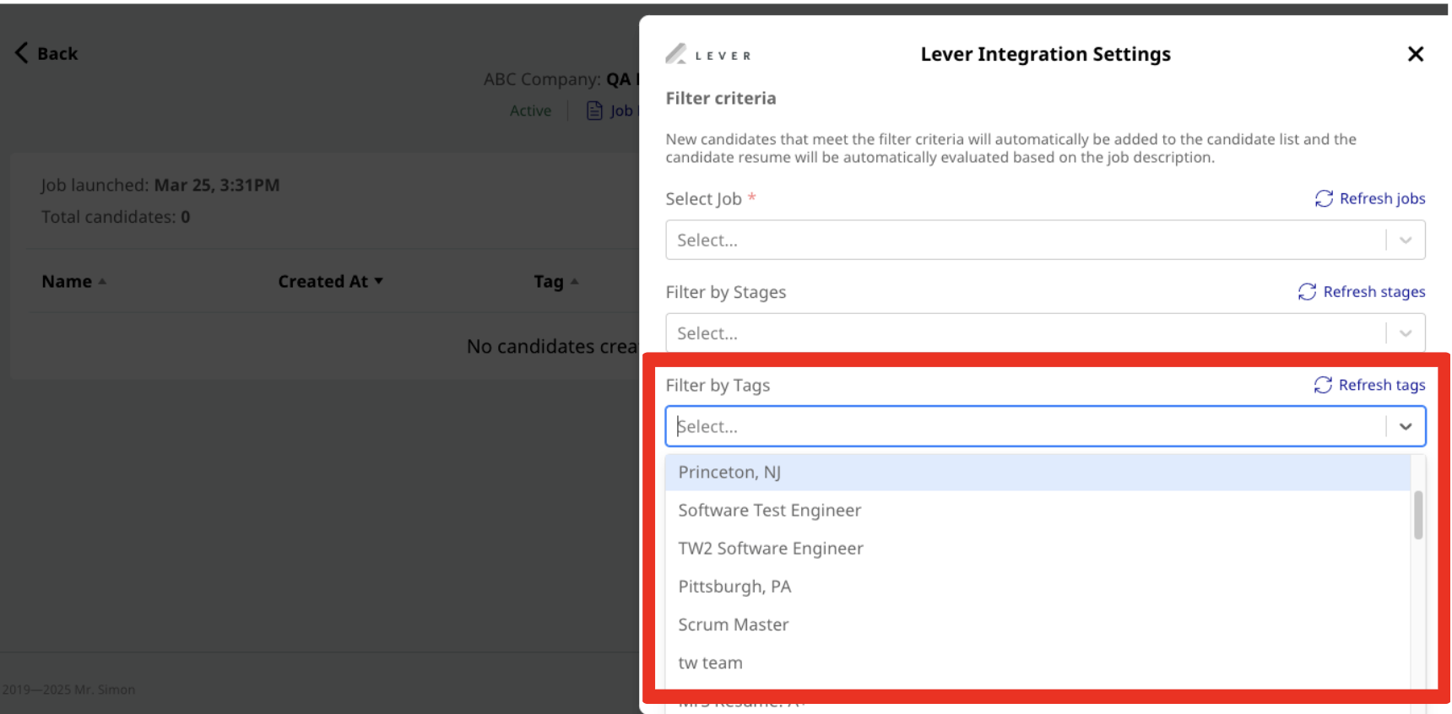The width and height of the screenshot is (1452, 714).
Task: Click the Back arrow chevron icon
Action: pyautogui.click(x=22, y=52)
